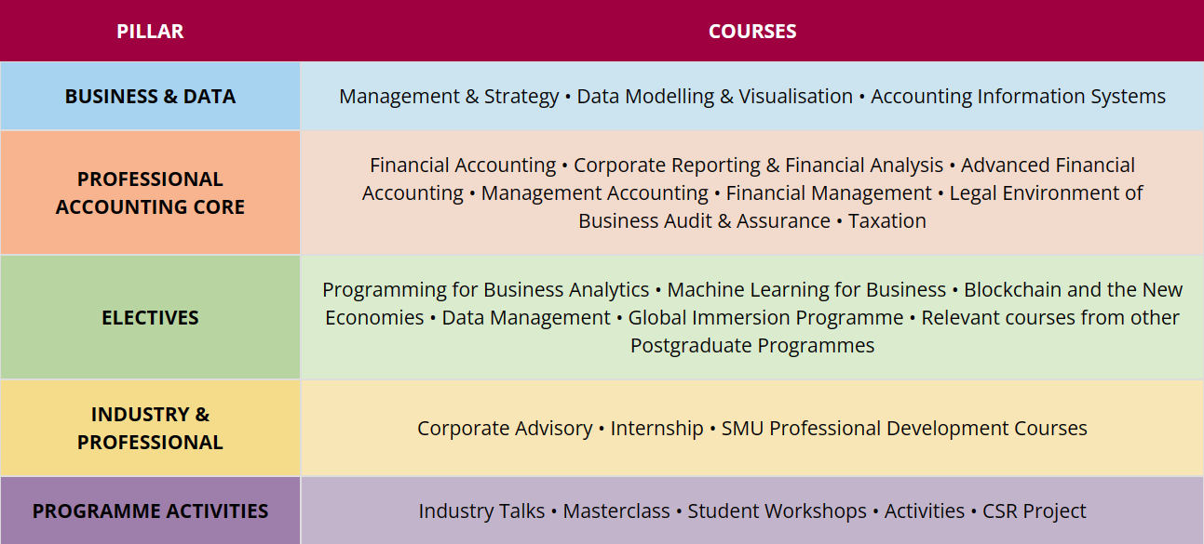The width and height of the screenshot is (1204, 544).
Task: Click the COURSES column header
Action: [x=751, y=31]
